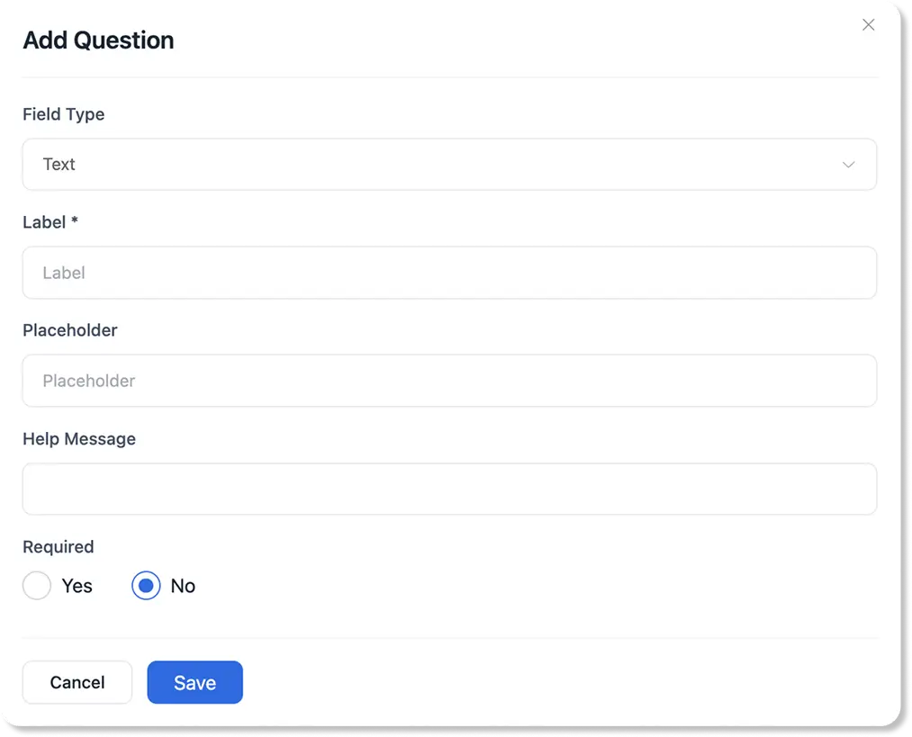This screenshot has height=737, width=912.
Task: Click the 'Add Question' dialog title
Action: coord(98,40)
